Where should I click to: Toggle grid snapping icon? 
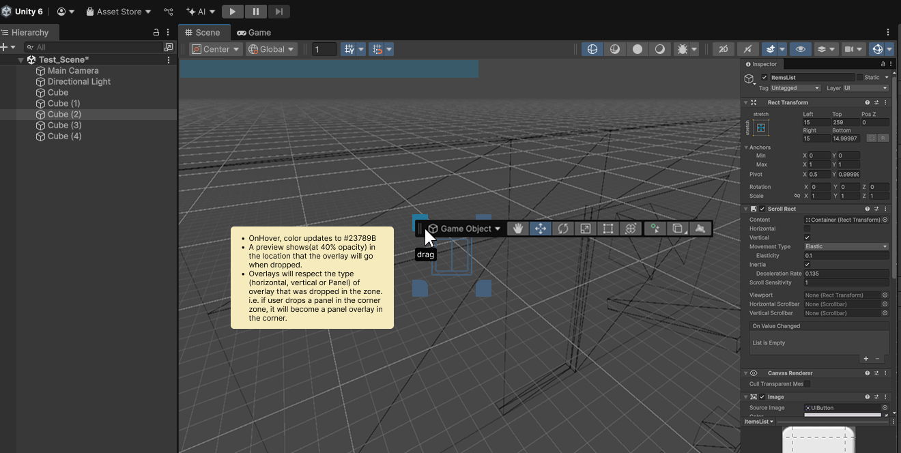click(x=377, y=49)
